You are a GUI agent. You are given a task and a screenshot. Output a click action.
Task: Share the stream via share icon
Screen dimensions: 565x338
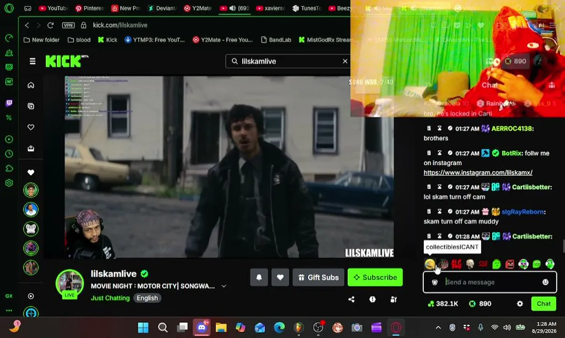[x=351, y=300]
